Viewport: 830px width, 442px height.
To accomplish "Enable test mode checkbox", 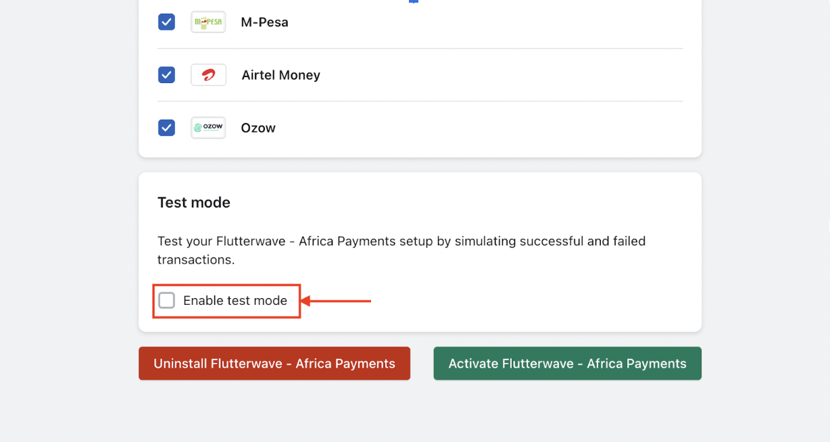I will pyautogui.click(x=166, y=301).
